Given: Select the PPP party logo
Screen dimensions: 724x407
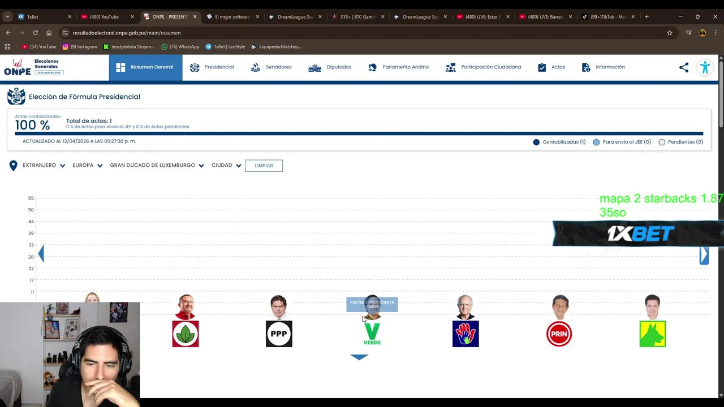Looking at the screenshot, I should pos(279,334).
